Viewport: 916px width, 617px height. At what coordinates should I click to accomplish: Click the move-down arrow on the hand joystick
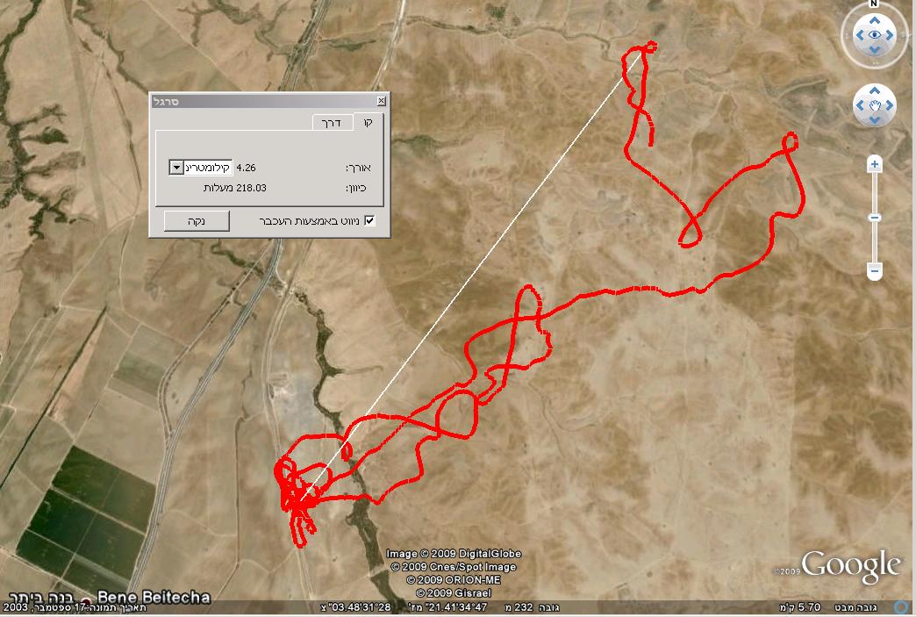coord(875,119)
